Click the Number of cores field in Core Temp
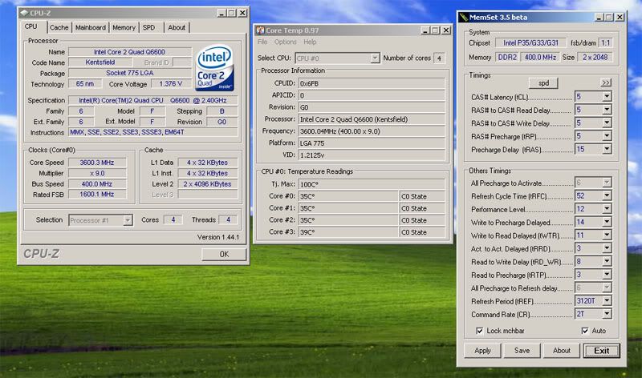The image size is (642, 378). pyautogui.click(x=439, y=58)
